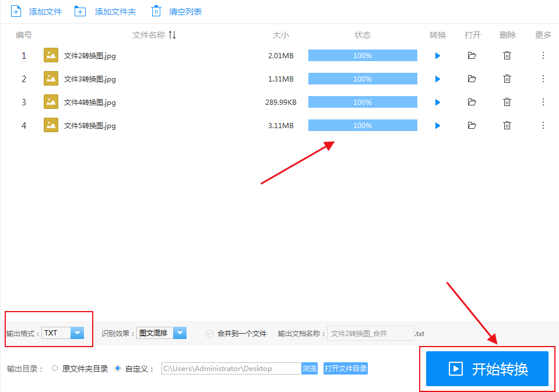Select file name 文件2转换图.jpg
559x392 pixels.
click(90, 56)
